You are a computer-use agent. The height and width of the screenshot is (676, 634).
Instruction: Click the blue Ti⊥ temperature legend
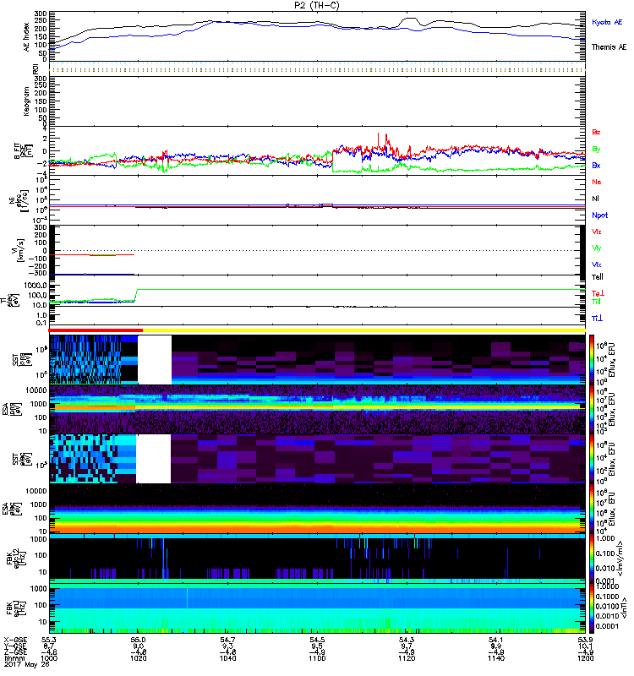pos(597,319)
